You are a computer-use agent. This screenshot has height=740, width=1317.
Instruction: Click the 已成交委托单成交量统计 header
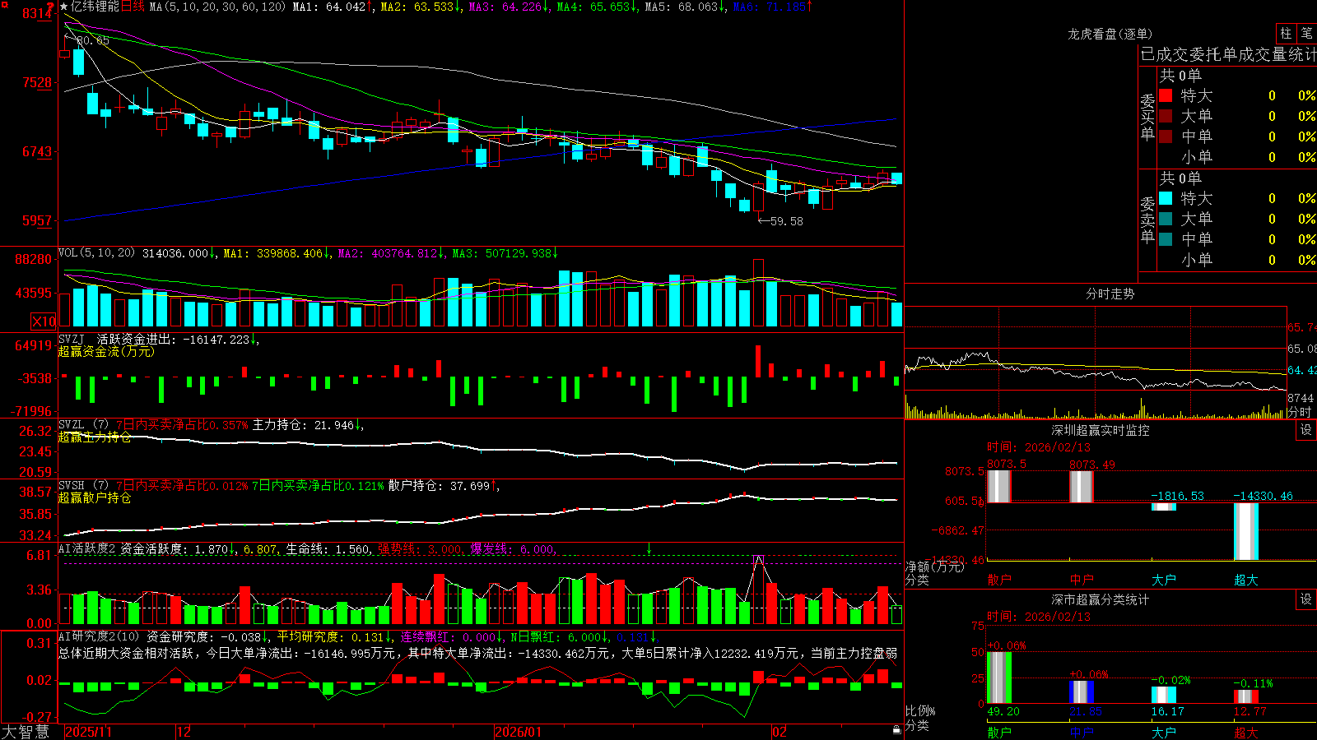click(x=1228, y=54)
